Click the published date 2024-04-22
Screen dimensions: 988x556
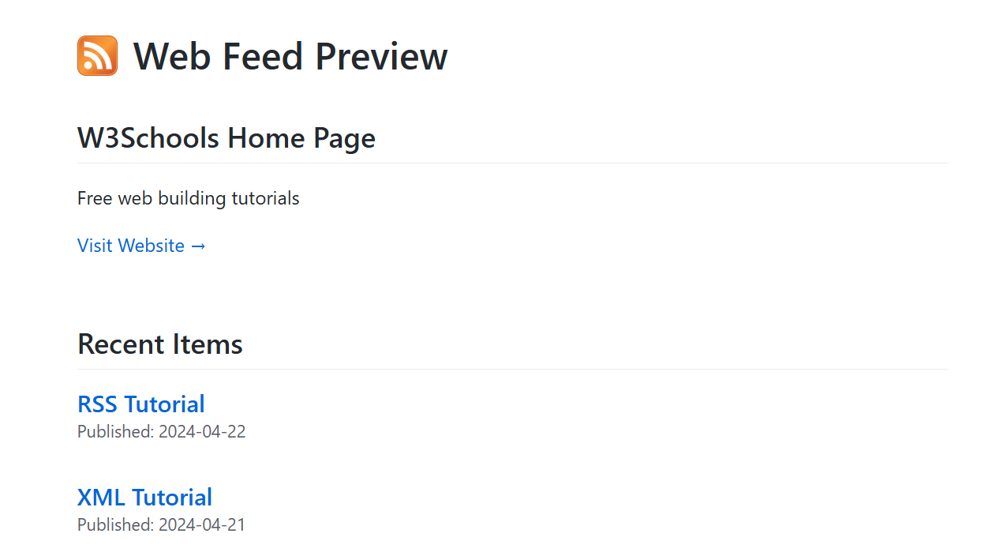click(202, 432)
